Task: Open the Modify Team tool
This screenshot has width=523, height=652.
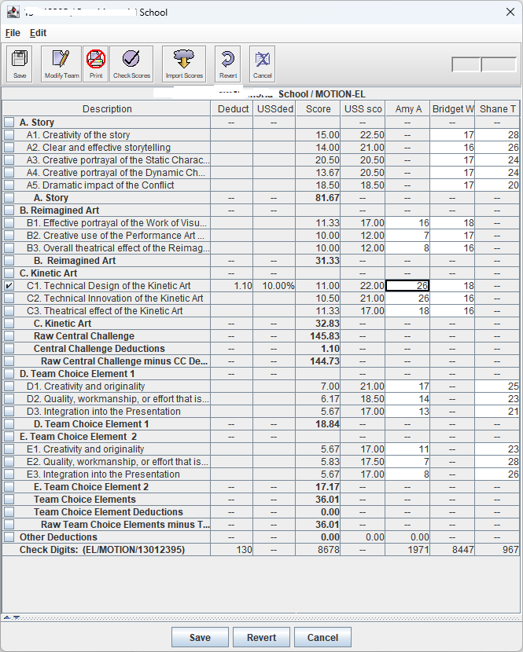Action: coord(61,64)
